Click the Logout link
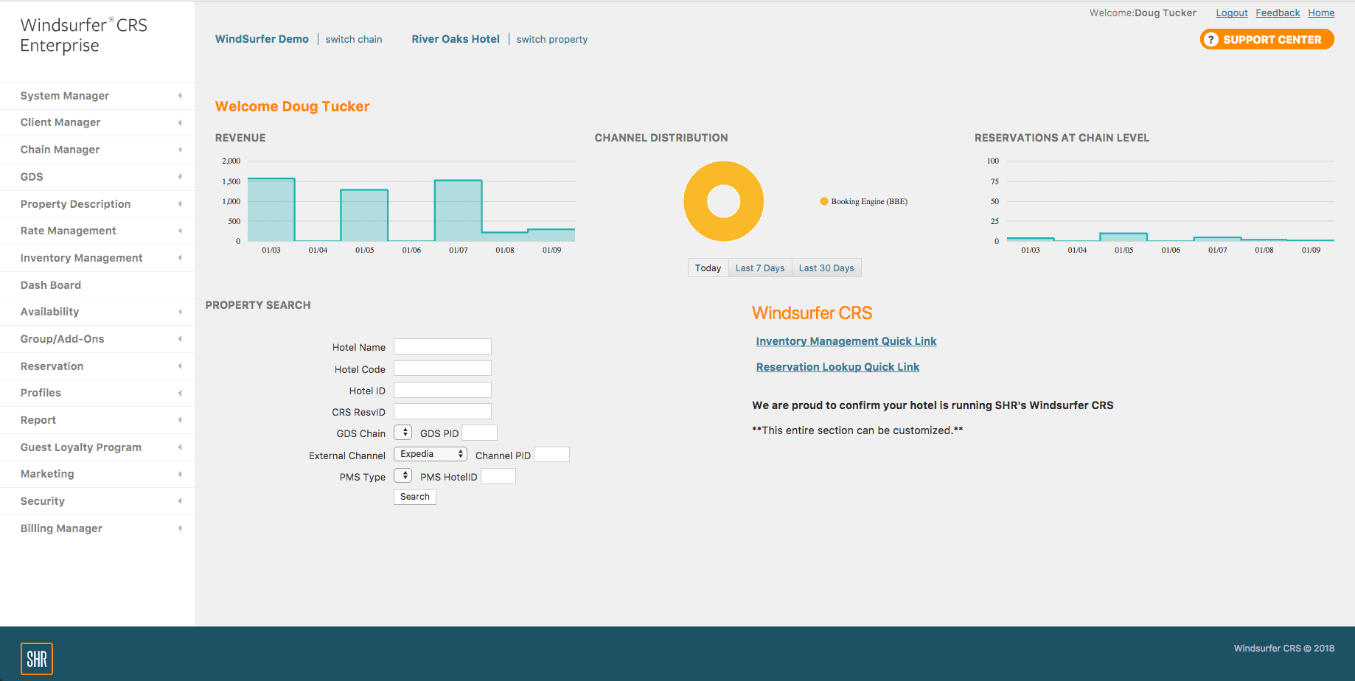The image size is (1355, 681). click(1232, 13)
